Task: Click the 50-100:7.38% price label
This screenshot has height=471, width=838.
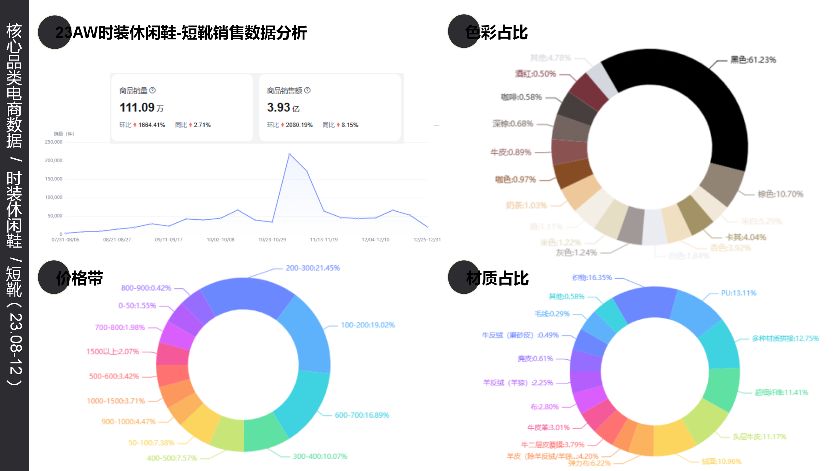Action: 151,443
